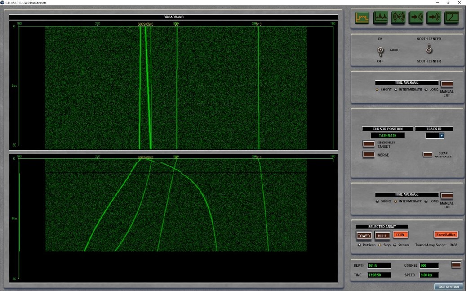
Task: Click the DEPTH readout field
Action: click(379, 266)
